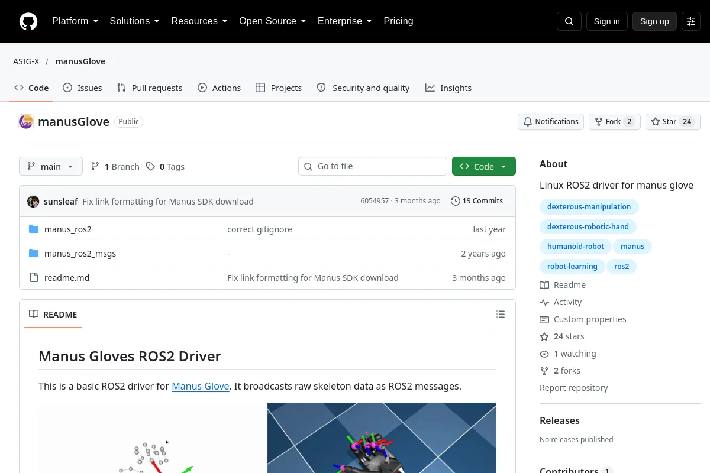The image size is (710, 473).
Task: Click the commit history clock icon
Action: [455, 201]
